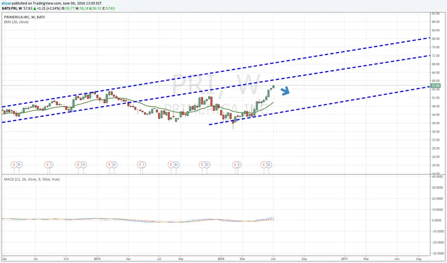Click the green 57.83 current price tag

click(x=435, y=86)
